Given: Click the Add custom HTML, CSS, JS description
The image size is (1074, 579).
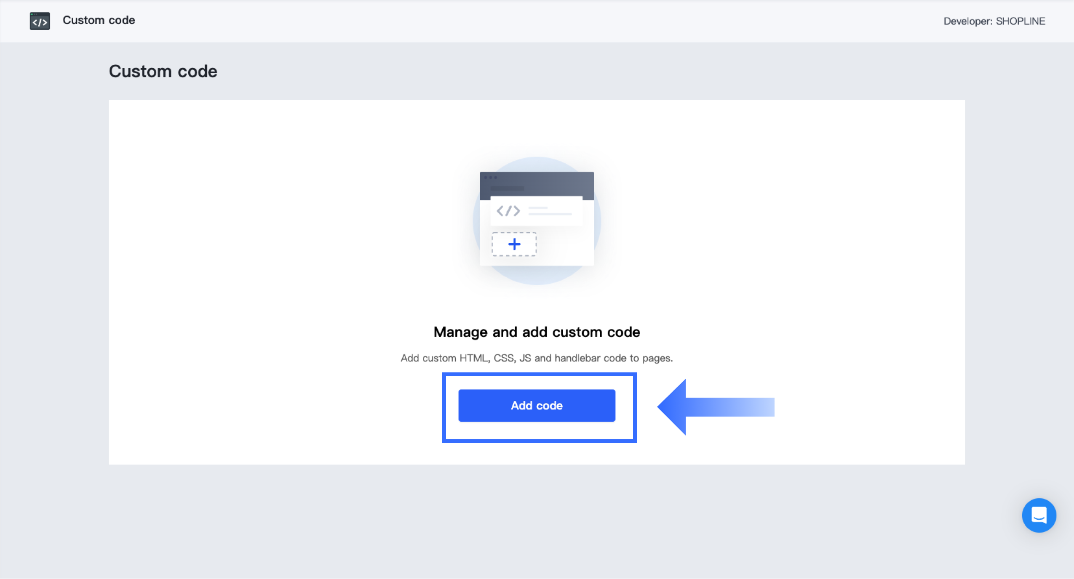Looking at the screenshot, I should coord(537,358).
